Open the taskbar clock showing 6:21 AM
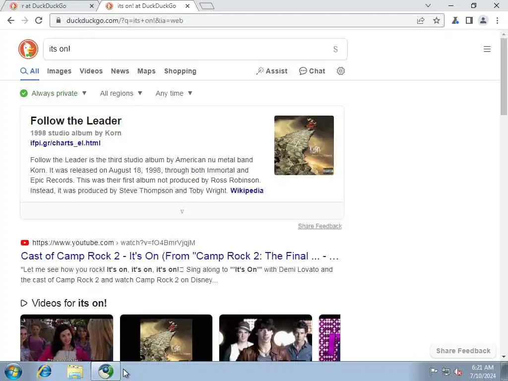Viewport: 508px width, 381px height. 483,372
